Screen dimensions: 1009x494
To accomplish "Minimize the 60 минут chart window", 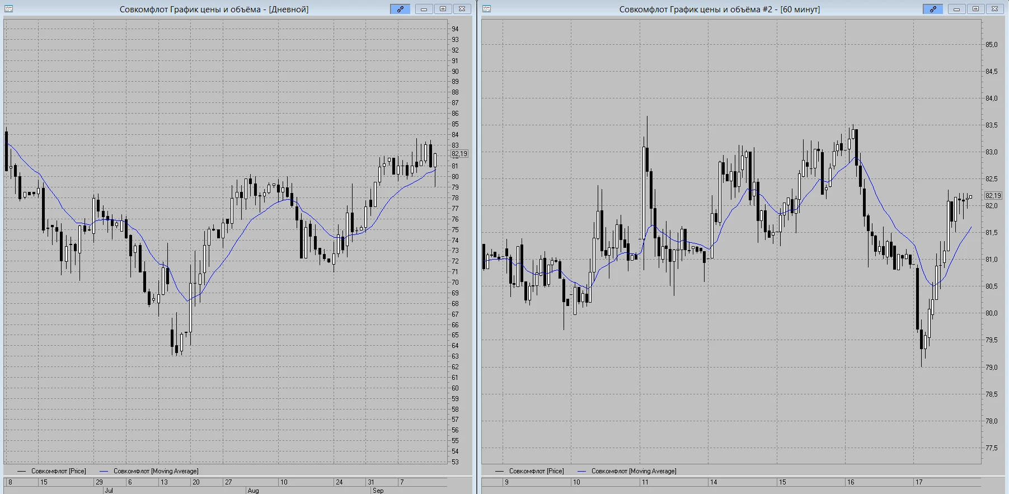I will click(956, 9).
